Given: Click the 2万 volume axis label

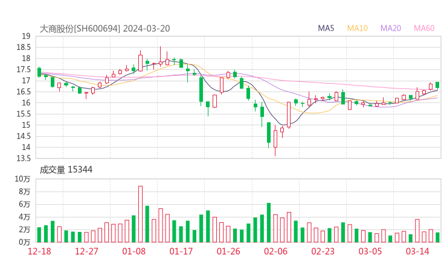Looking at the screenshot, I should [x=25, y=229].
